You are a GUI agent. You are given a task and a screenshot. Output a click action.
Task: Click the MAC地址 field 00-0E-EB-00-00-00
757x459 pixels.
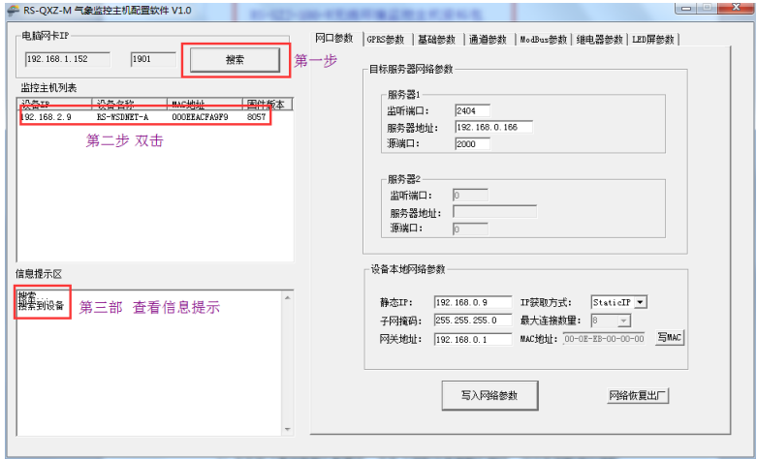tap(604, 339)
